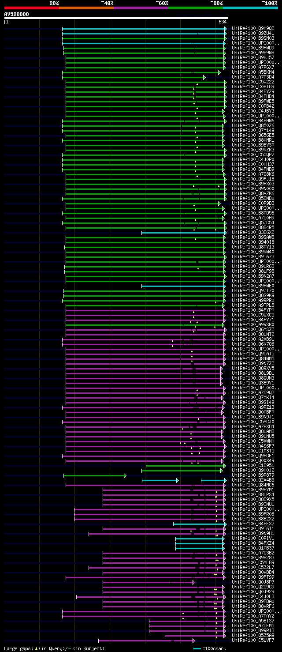Select query sequence name AV520888

pyautogui.click(x=17, y=14)
